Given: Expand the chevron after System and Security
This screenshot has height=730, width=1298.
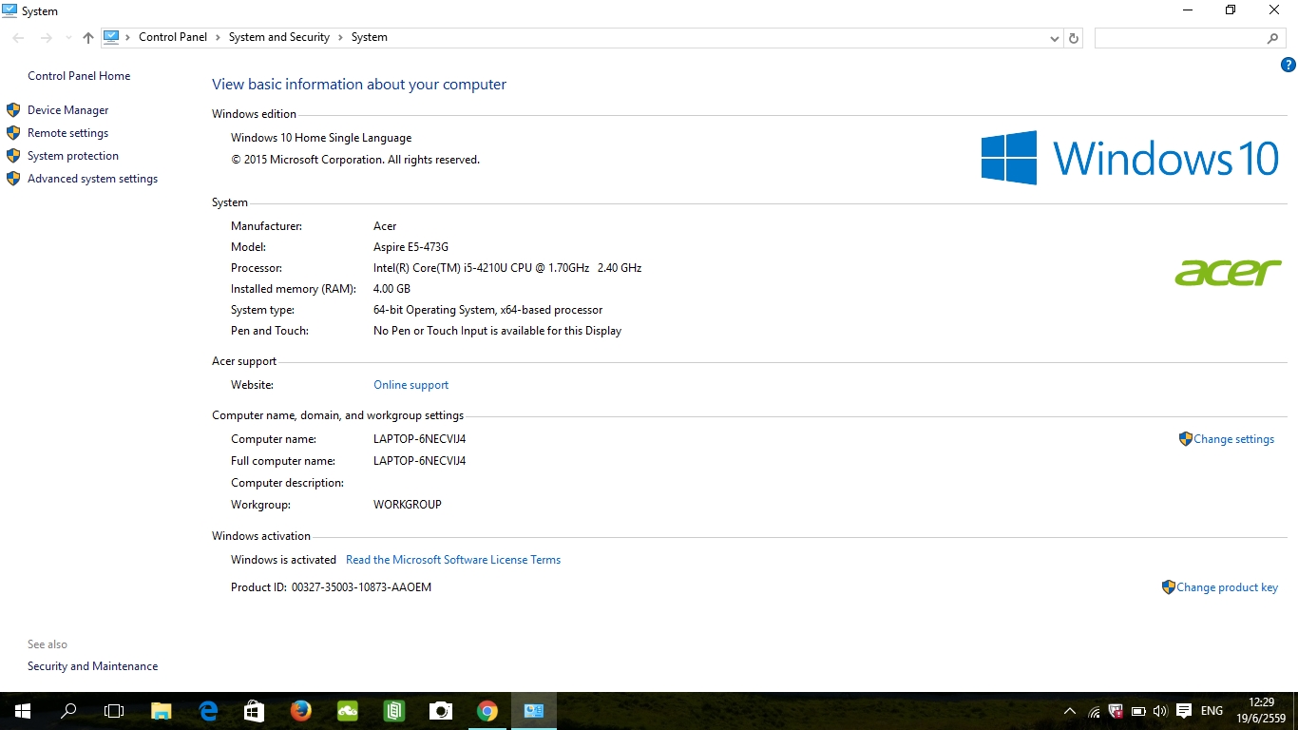Looking at the screenshot, I should point(340,37).
